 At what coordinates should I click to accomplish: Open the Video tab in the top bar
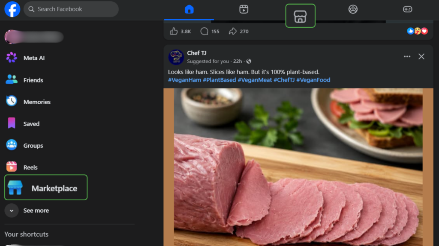coord(244,9)
